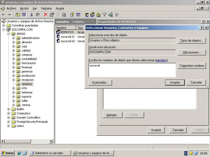
Task: Expand the administracion OU node
Action: tap(14, 38)
